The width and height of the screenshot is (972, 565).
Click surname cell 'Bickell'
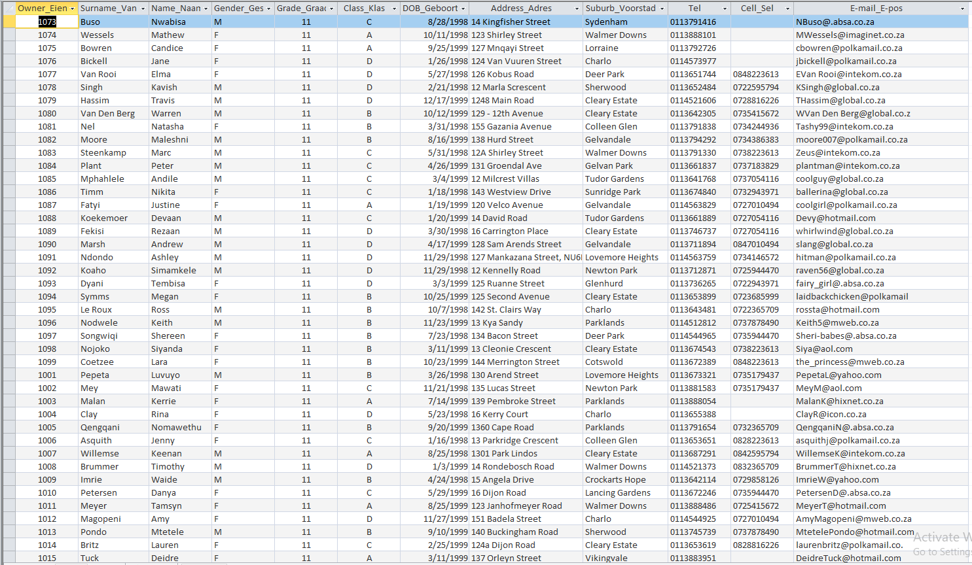113,61
